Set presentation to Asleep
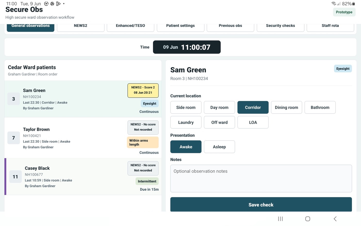 (219, 147)
